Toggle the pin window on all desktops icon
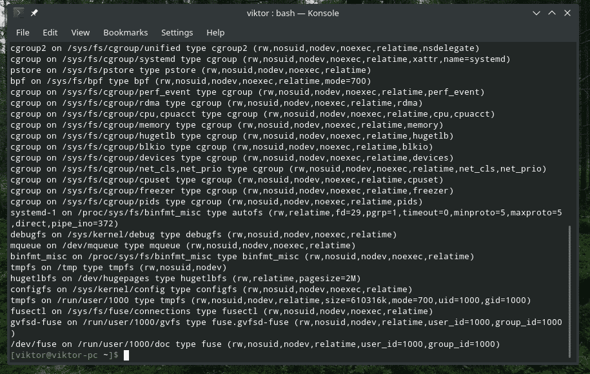Viewport: 590px width, 374px height. [x=34, y=13]
